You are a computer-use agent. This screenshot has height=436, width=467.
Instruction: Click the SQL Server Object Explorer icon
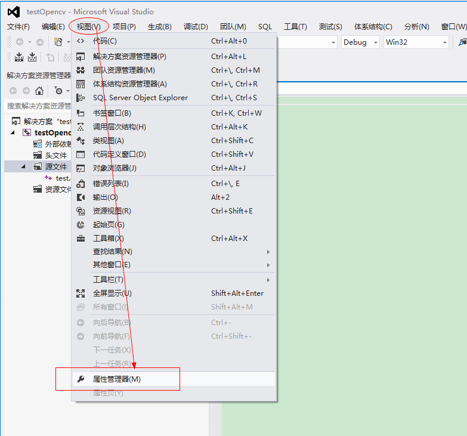point(81,98)
